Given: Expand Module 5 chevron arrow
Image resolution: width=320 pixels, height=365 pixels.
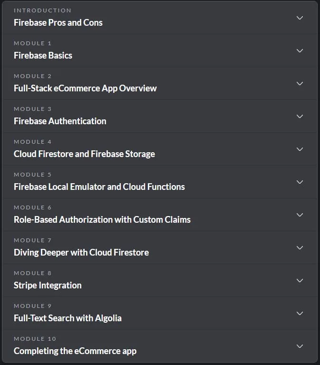Looking at the screenshot, I should [300, 182].
